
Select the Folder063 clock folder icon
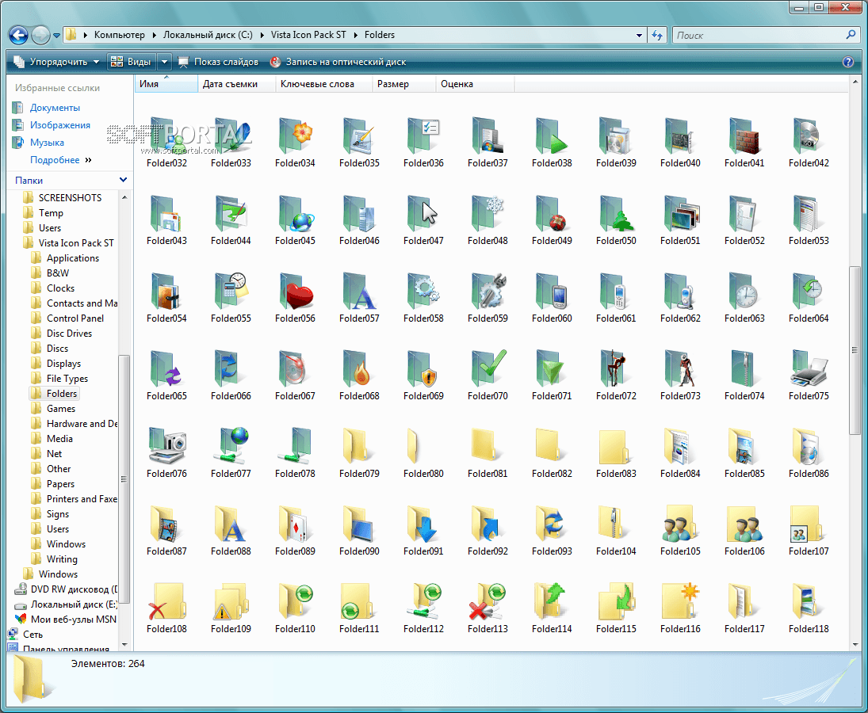(744, 291)
